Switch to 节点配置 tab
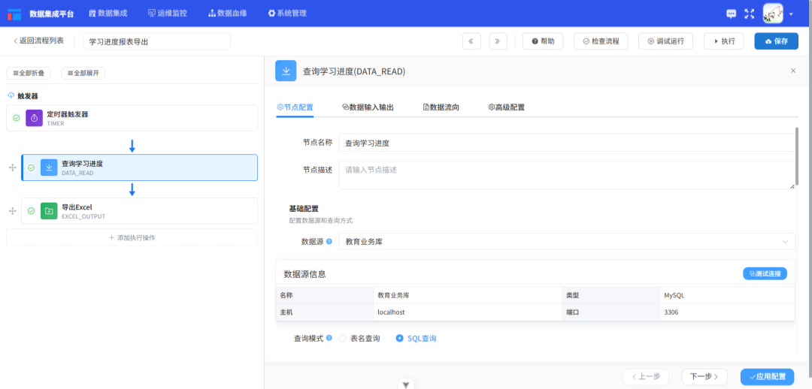Viewport: 812px width, 389px height. (295, 107)
